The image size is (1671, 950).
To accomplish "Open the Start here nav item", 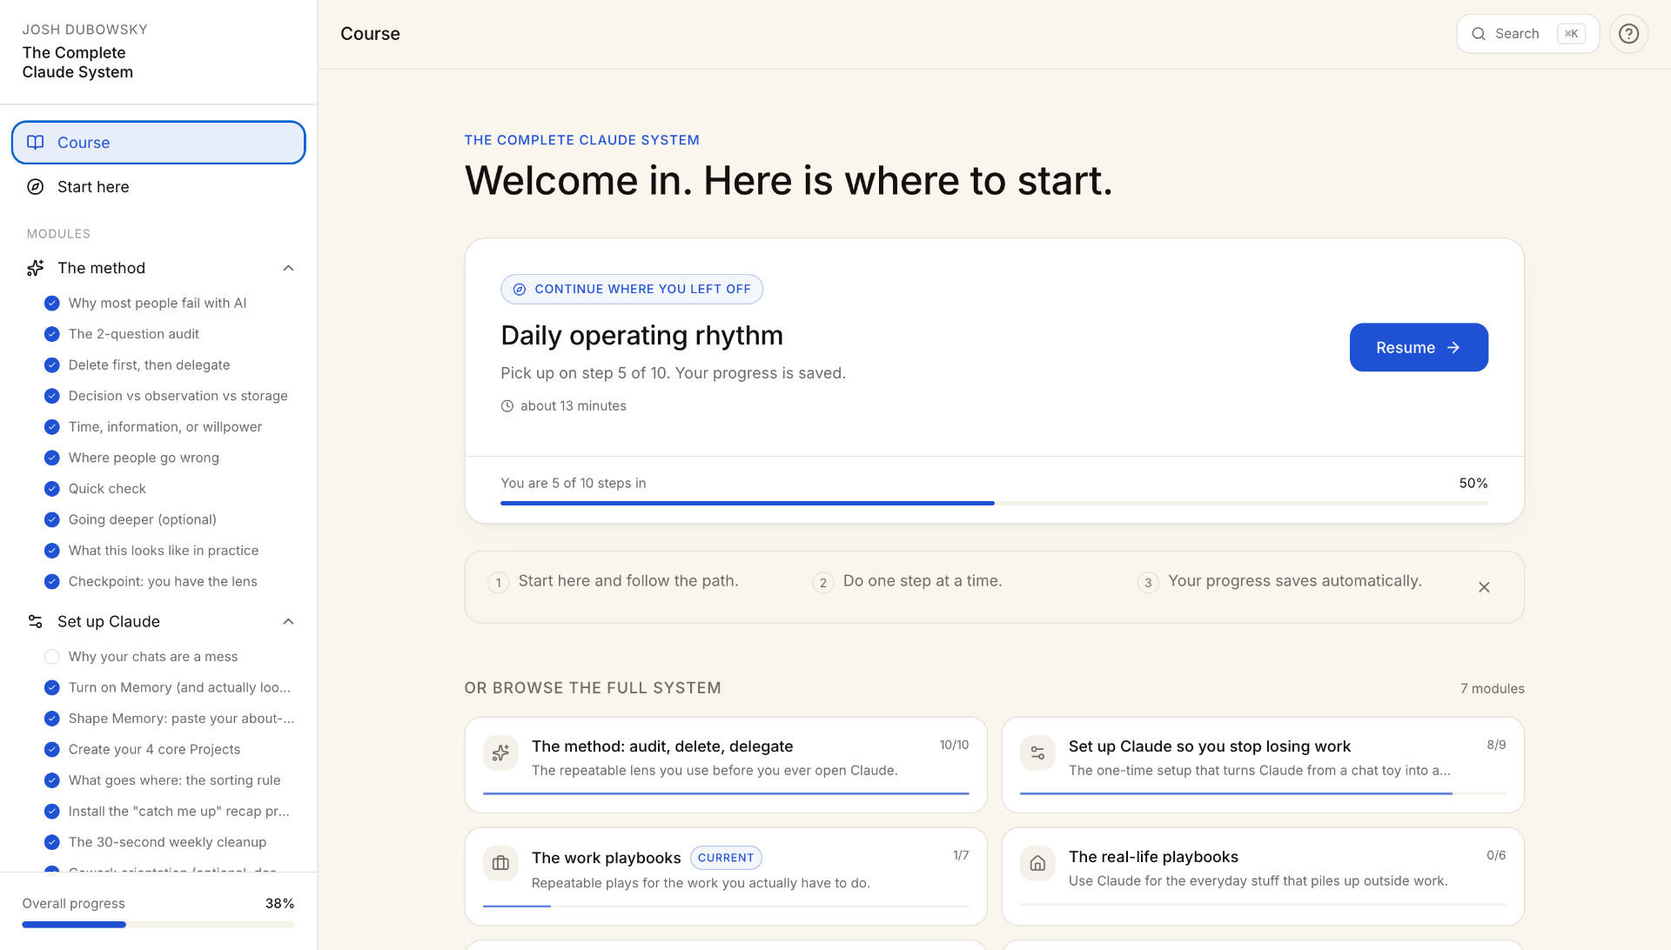I will point(158,187).
